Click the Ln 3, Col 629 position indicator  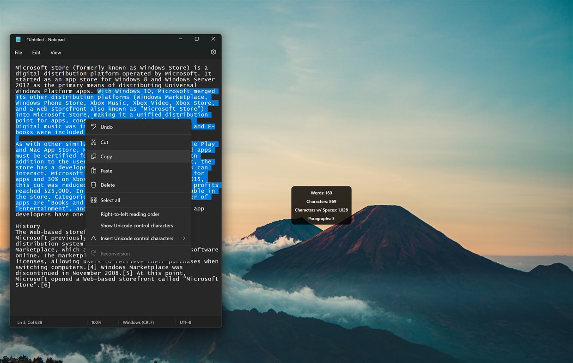coord(30,322)
